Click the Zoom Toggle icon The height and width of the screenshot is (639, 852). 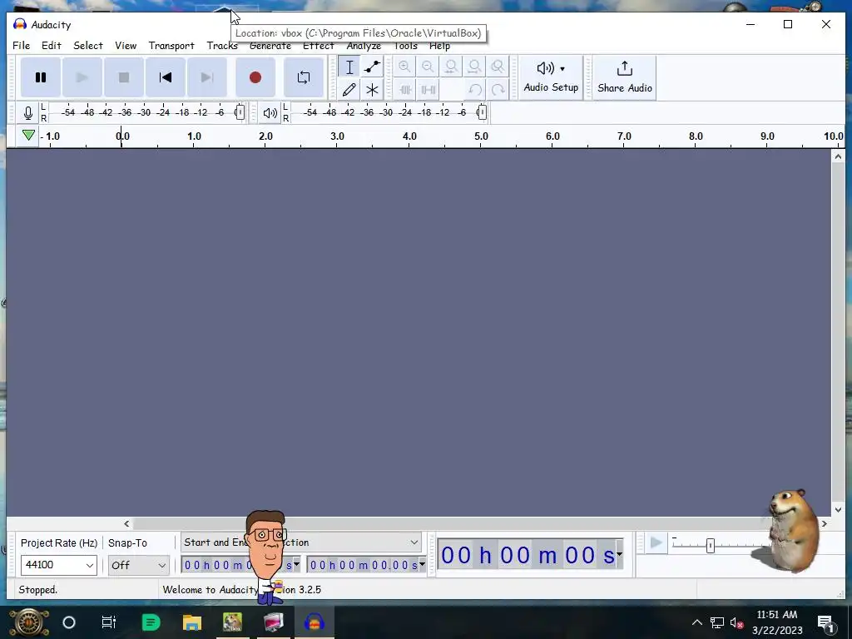click(x=498, y=67)
